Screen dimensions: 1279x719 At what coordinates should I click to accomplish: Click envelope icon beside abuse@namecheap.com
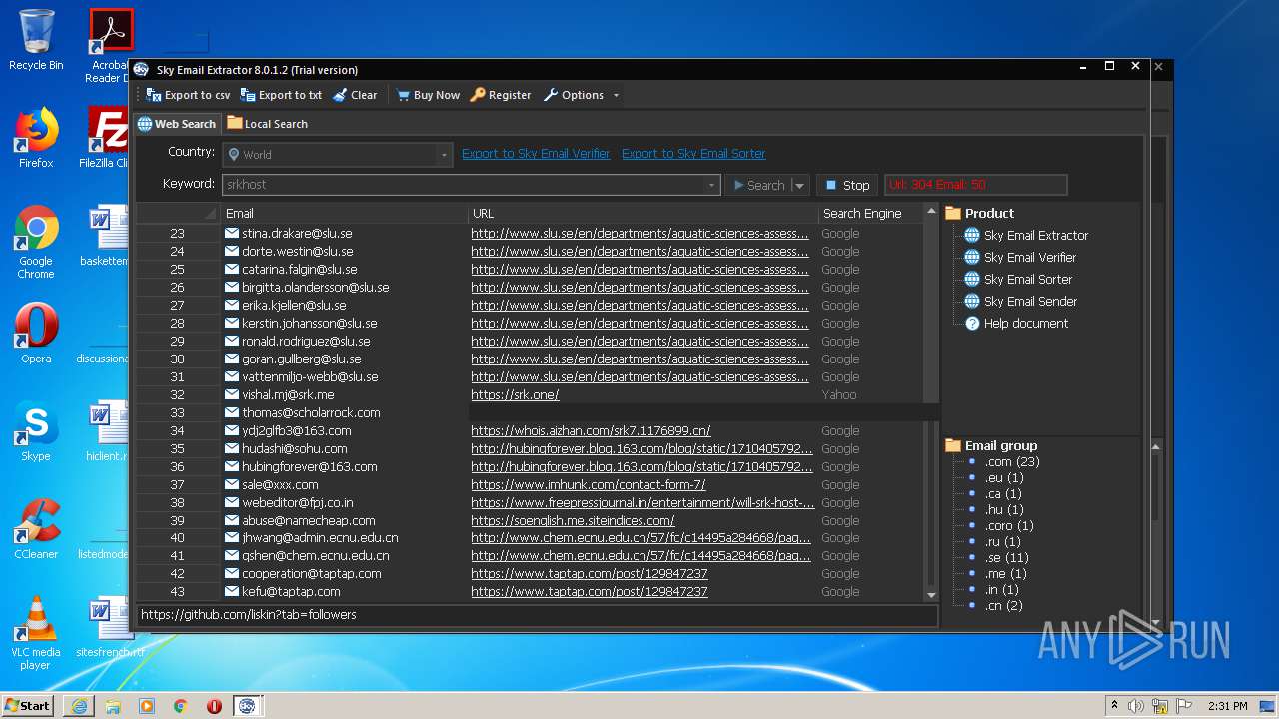(232, 521)
